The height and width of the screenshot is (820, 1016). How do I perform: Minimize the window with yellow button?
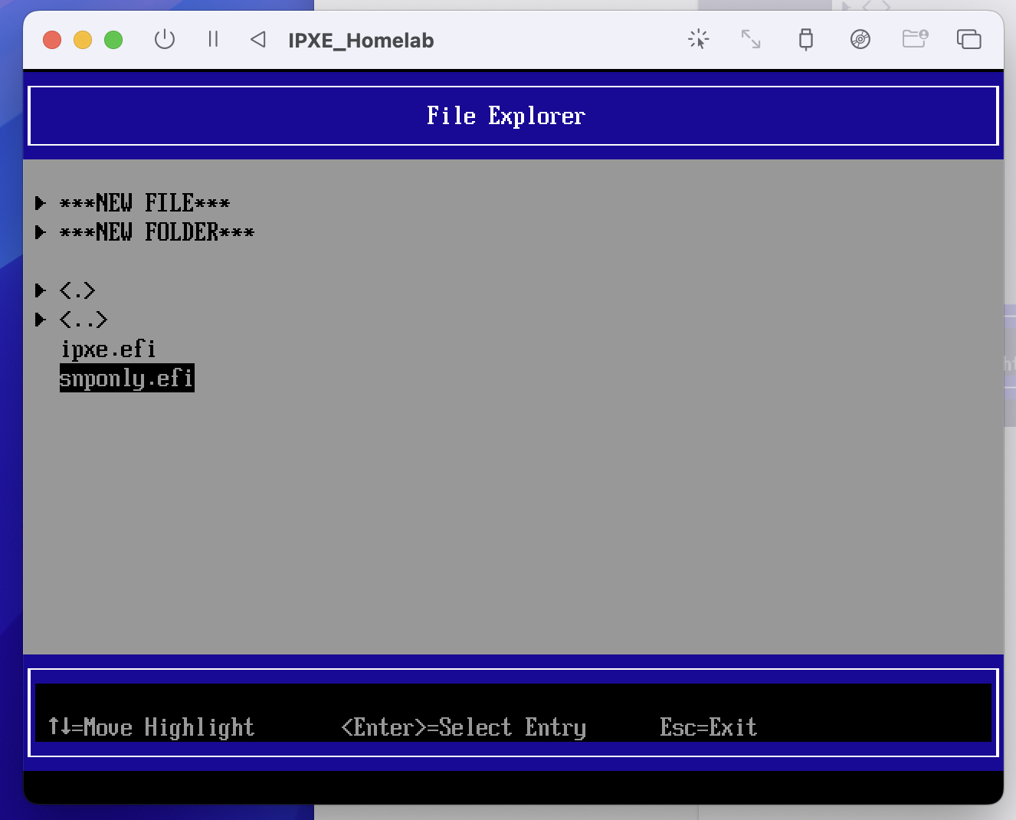click(x=83, y=40)
